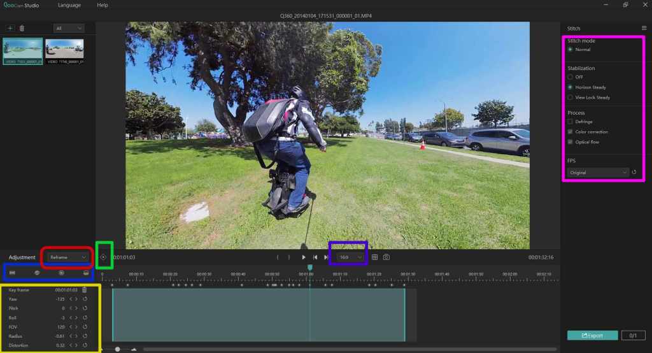This screenshot has width=652, height=353.
Task: Reset the FPS setting to default
Action: (x=634, y=172)
